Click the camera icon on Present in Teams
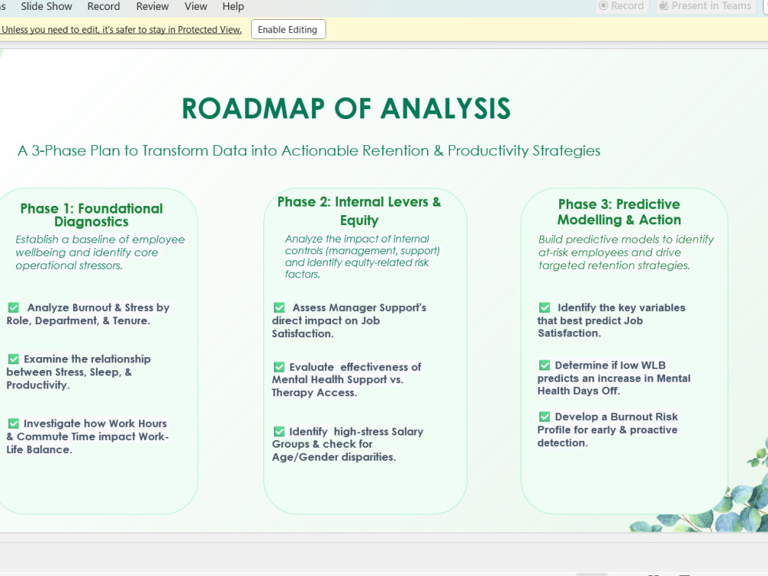The width and height of the screenshot is (768, 576). [x=664, y=6]
